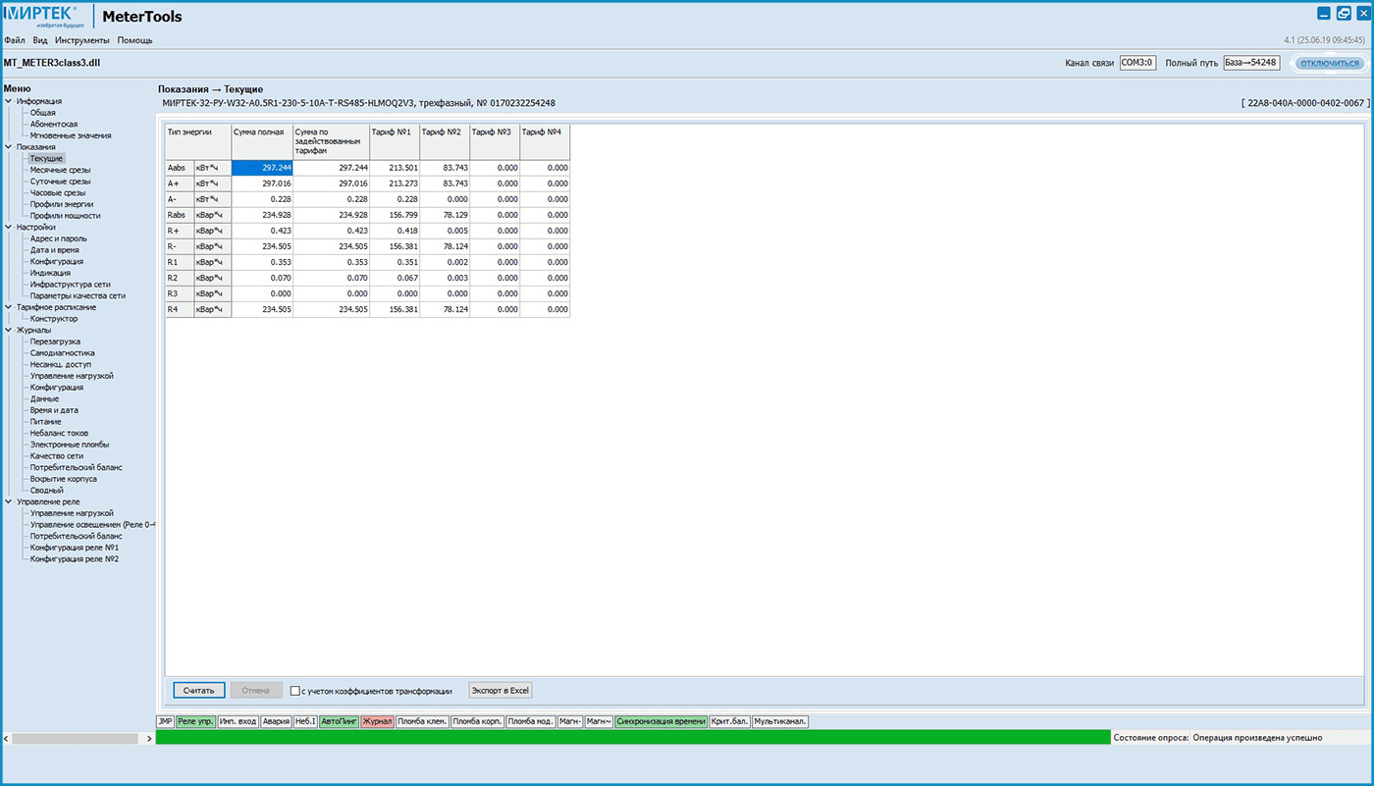Screen dimensions: 1374x786
Task: Collapse the Журналы tree section
Action: [x=8, y=330]
